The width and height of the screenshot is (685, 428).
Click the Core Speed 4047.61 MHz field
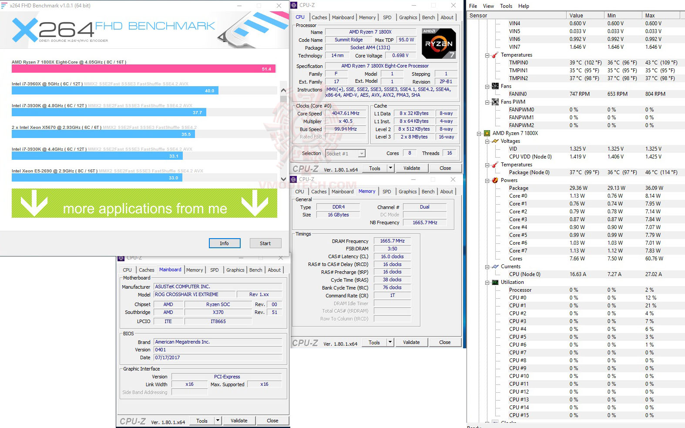coord(346,113)
